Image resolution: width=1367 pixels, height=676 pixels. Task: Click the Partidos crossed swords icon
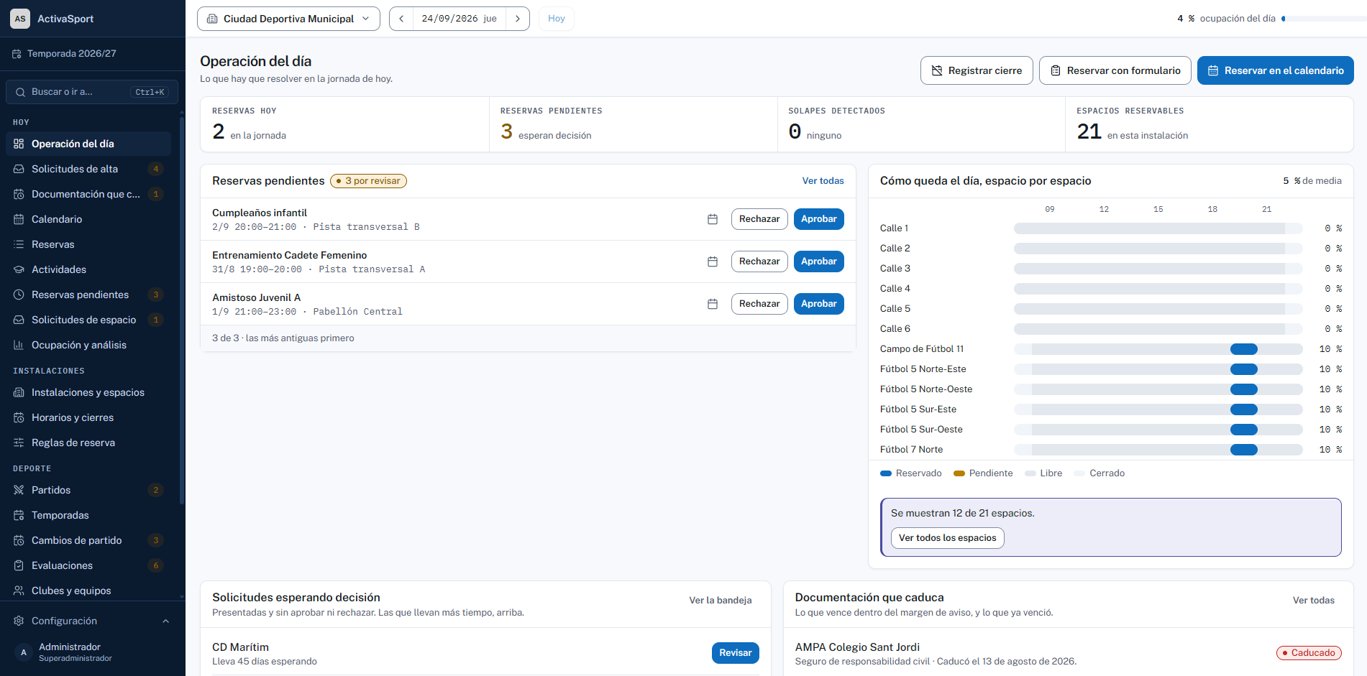[x=19, y=490]
